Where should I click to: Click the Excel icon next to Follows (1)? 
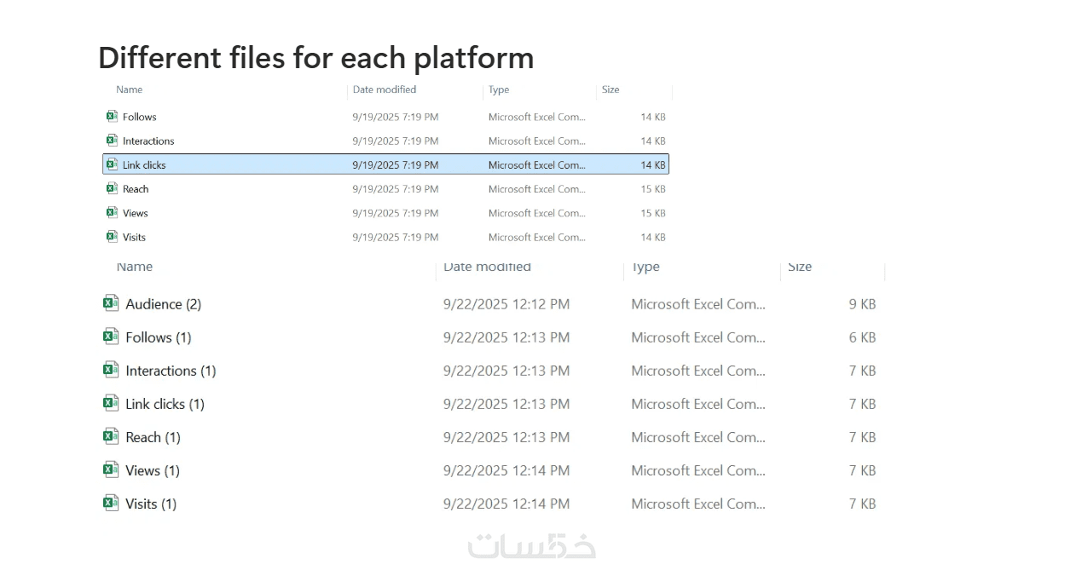point(111,337)
